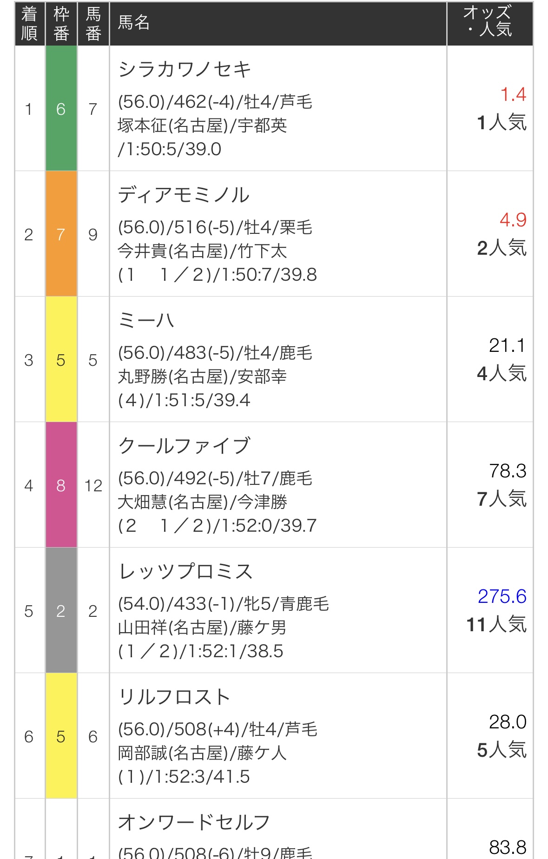Image resolution: width=548 pixels, height=859 pixels.
Task: Open リルフロスト horse entry
Action: click(x=174, y=697)
